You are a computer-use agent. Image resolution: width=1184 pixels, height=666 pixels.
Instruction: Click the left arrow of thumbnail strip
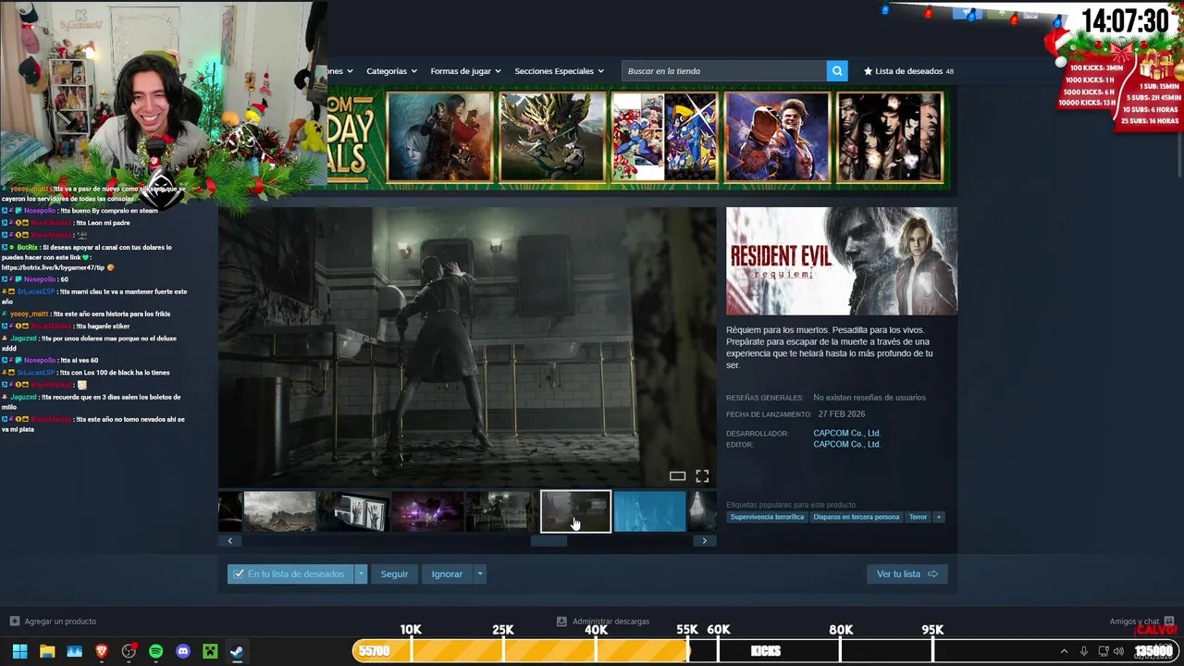click(229, 541)
